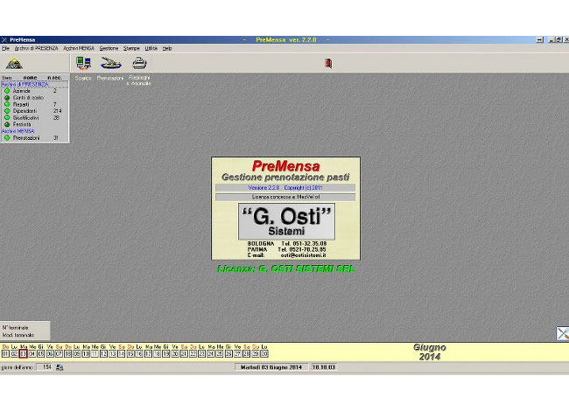This screenshot has height=411, width=569.
Task: Open the Archivi MENSA menu
Action: coord(79,48)
